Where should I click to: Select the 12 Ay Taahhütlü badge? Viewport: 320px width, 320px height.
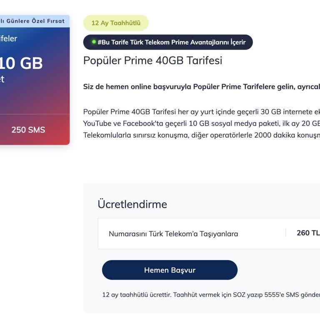[116, 23]
